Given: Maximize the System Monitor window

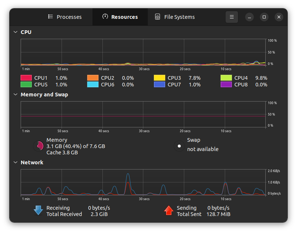Looking at the screenshot, I should pos(264,17).
